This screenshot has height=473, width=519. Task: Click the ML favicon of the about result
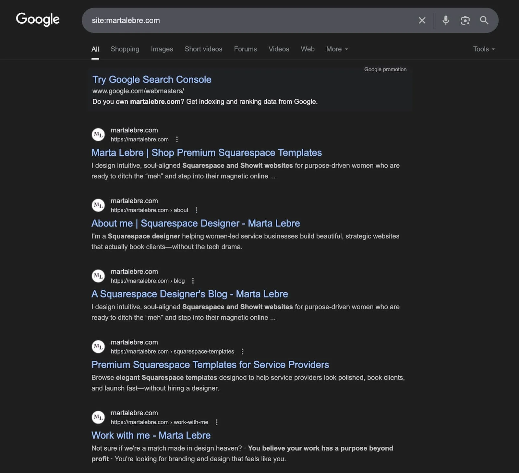[98, 205]
